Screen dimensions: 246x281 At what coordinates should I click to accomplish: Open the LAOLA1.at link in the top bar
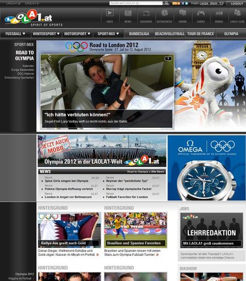coord(13,3)
